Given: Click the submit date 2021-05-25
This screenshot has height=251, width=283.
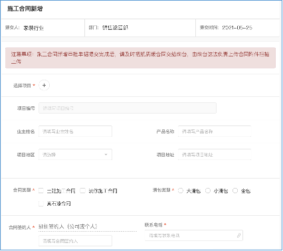Looking at the screenshot, I should point(237,28).
